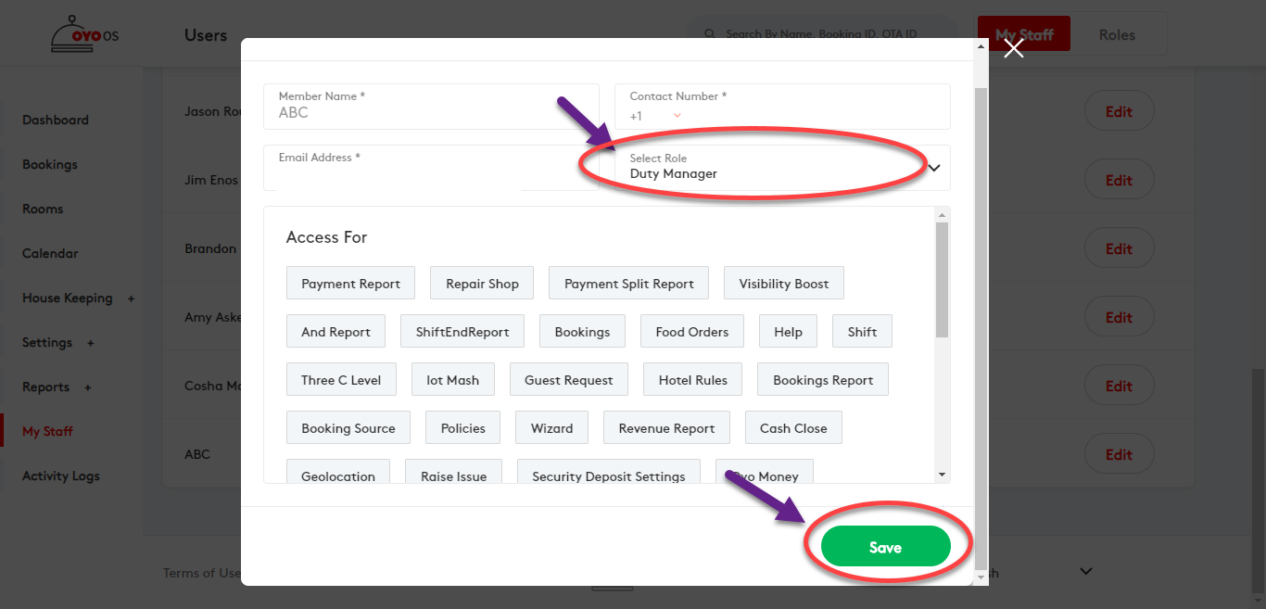Click the Access For scroll down arrow

[x=943, y=475]
